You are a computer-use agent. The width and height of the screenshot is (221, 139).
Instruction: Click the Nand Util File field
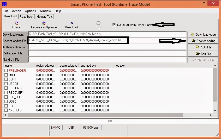107,60
